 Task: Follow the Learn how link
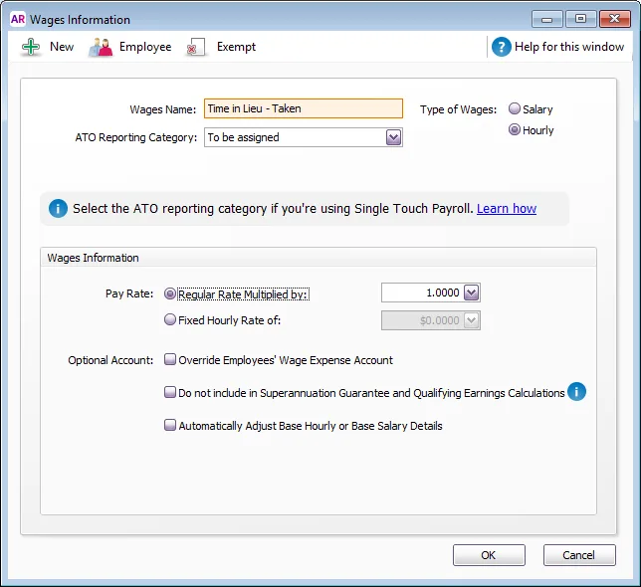pyautogui.click(x=507, y=208)
